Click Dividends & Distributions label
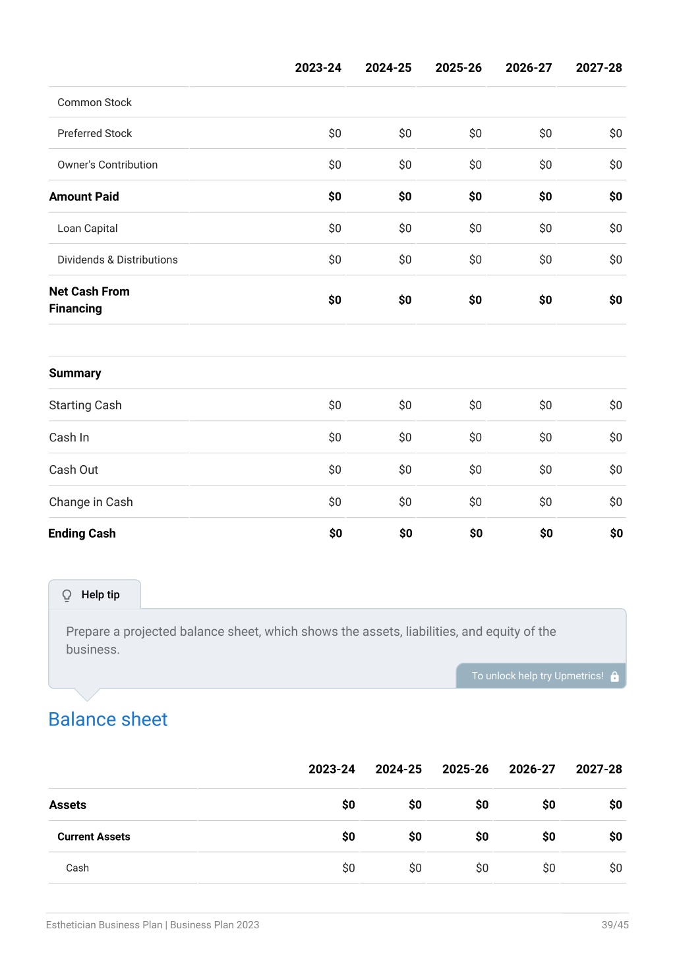Viewport: 675px width, 954px height. pyautogui.click(x=117, y=260)
